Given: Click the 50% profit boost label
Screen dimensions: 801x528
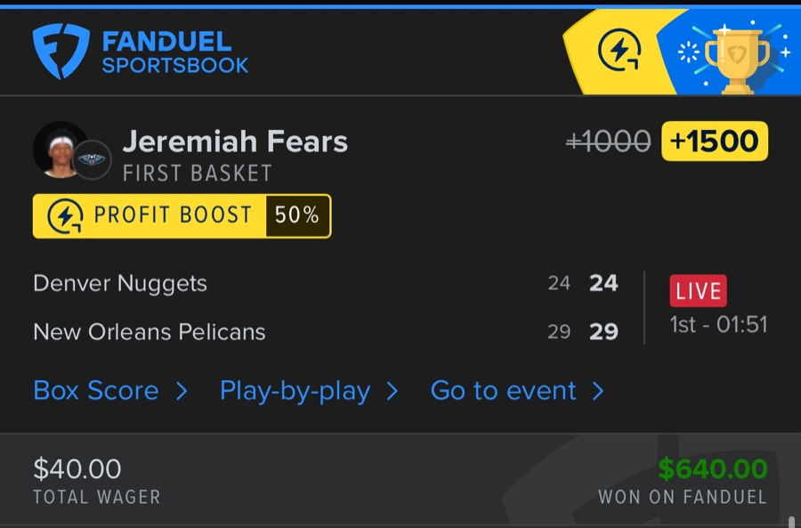Looking at the screenshot, I should pyautogui.click(x=297, y=216).
